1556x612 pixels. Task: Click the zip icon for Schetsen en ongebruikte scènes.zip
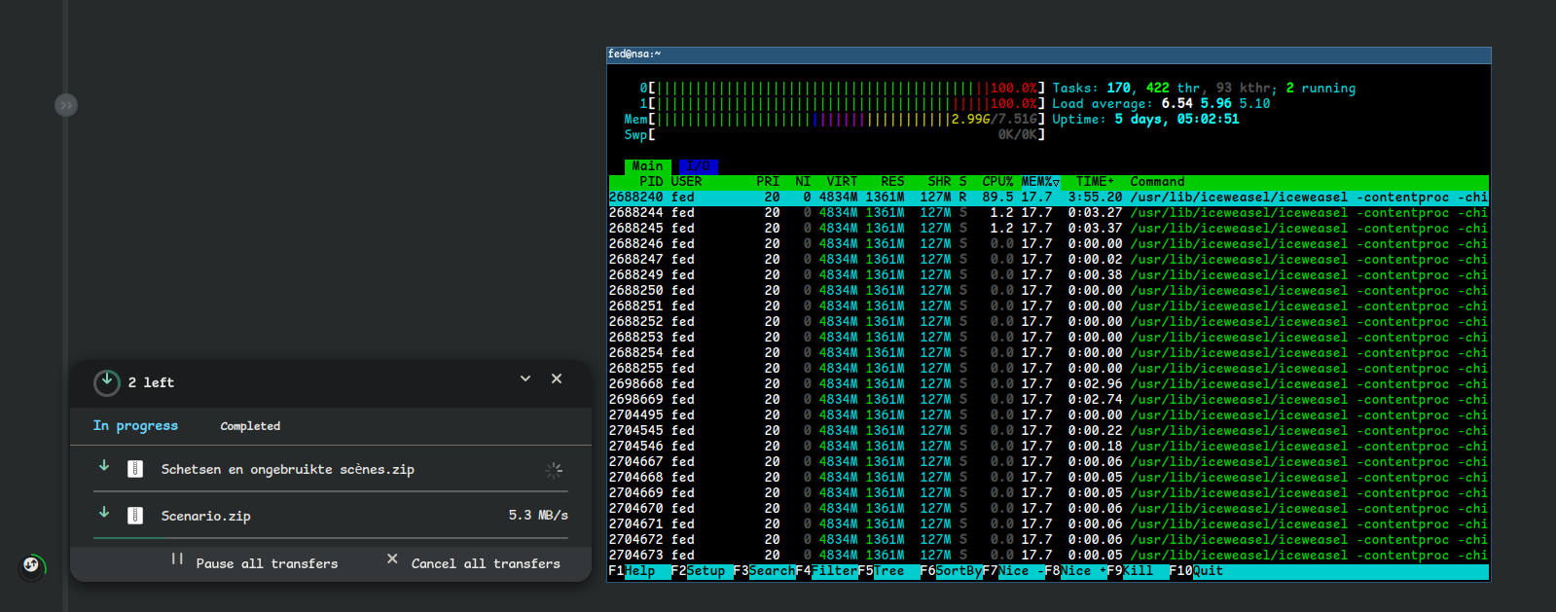pos(136,469)
